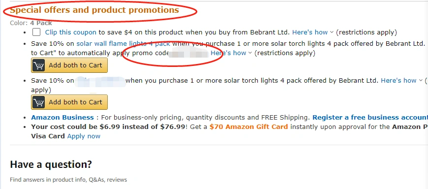
Task: Expand the chevron after the promo code's Here's how
Action: (x=250, y=53)
